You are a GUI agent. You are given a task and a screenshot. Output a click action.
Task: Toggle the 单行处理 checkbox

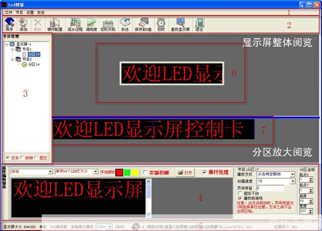coord(204,172)
